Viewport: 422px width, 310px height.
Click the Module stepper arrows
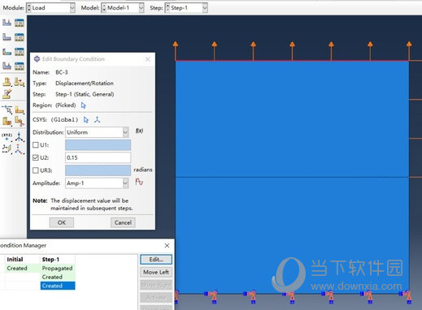point(29,8)
